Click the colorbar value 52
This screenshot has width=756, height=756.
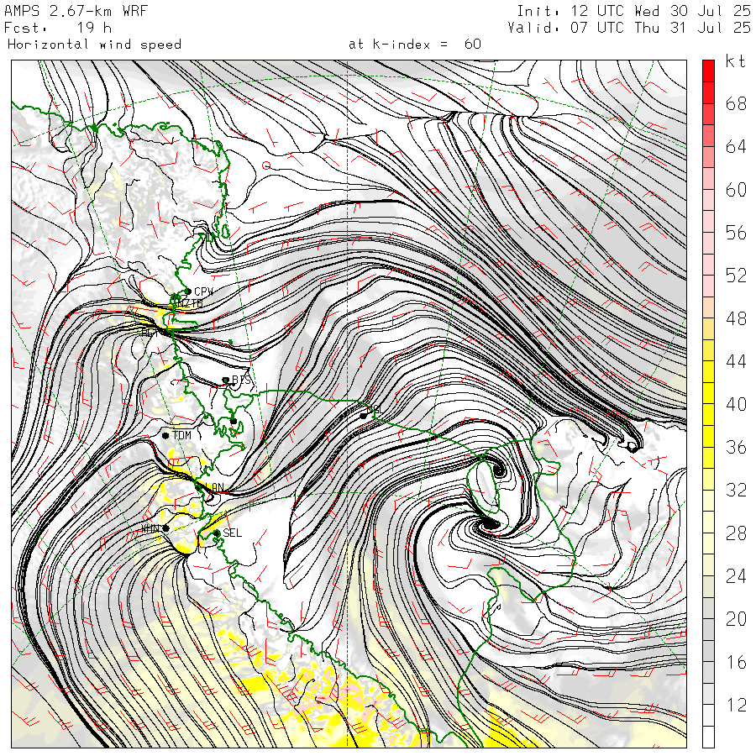736,276
